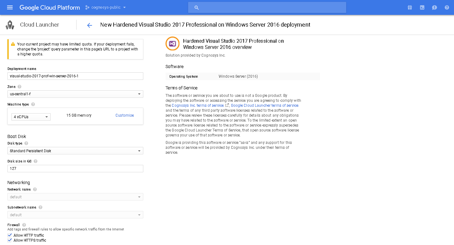Edit the Disk size field showing 127

pyautogui.click(x=75, y=169)
